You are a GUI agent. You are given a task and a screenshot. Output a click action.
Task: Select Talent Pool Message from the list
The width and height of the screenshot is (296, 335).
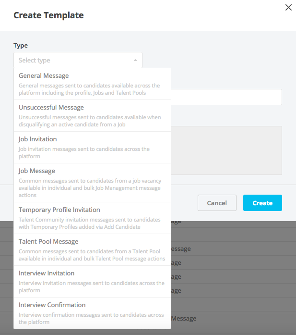pyautogui.click(x=48, y=242)
